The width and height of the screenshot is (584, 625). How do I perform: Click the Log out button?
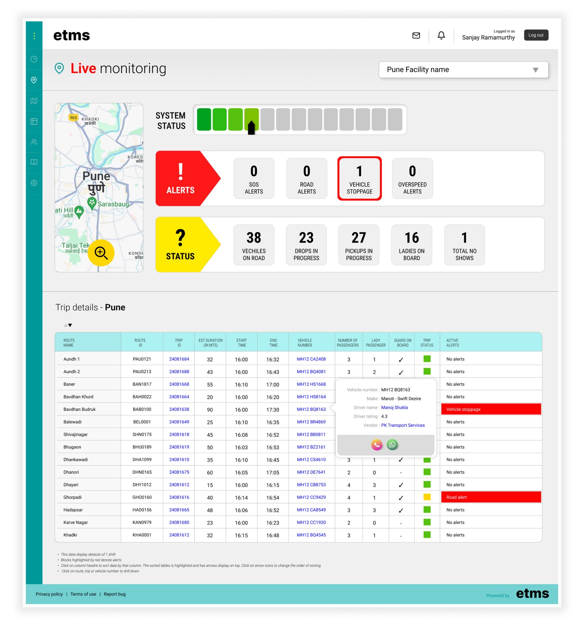536,35
